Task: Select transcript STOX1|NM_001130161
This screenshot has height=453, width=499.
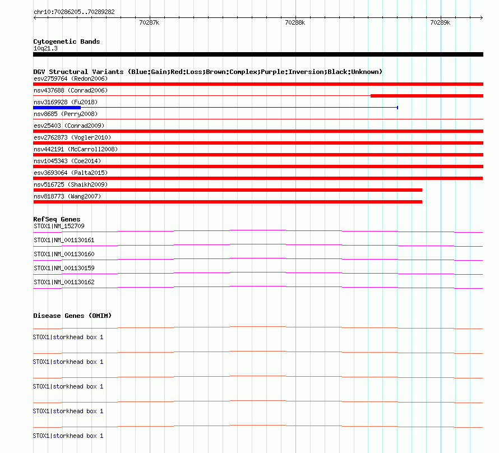Action: [64, 240]
